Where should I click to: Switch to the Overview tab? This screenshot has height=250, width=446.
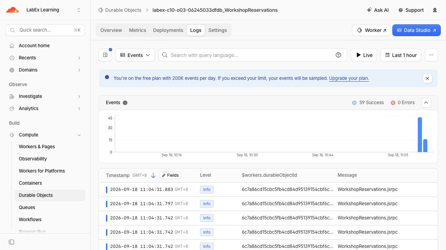(111, 30)
